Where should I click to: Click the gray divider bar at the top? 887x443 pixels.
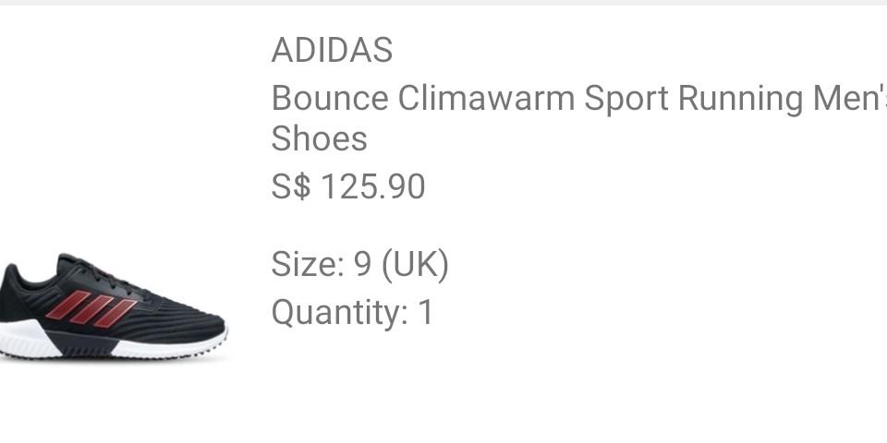coord(443,3)
